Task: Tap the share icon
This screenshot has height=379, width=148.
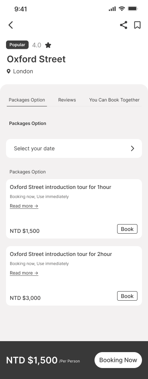Action: pos(124,25)
